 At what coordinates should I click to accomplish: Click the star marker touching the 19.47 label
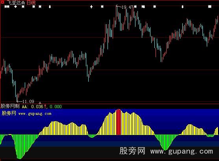135,7
